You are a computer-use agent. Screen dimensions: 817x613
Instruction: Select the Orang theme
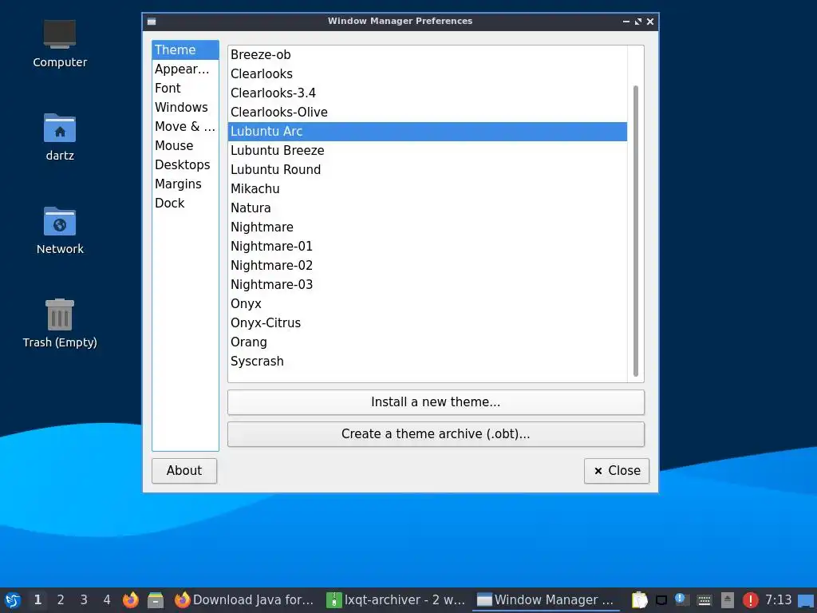click(428, 342)
